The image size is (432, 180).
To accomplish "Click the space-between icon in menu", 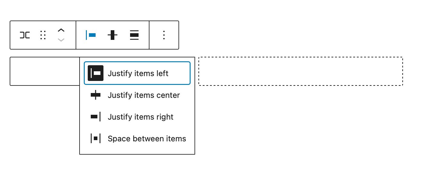I will coord(96,139).
